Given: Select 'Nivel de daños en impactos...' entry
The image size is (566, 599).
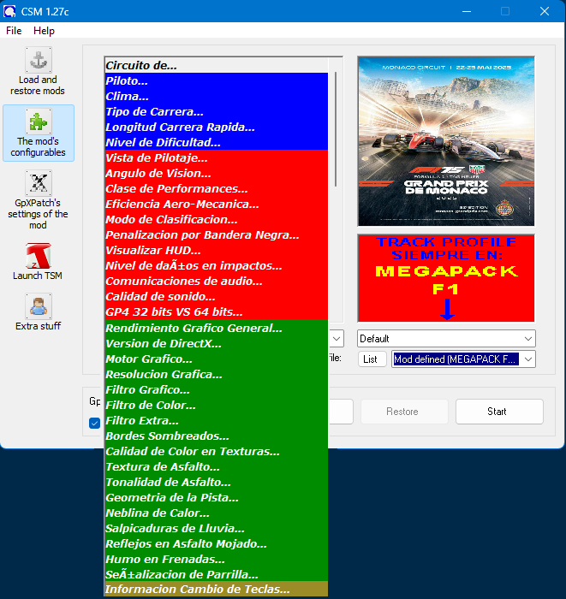Looking at the screenshot, I should tap(217, 265).
